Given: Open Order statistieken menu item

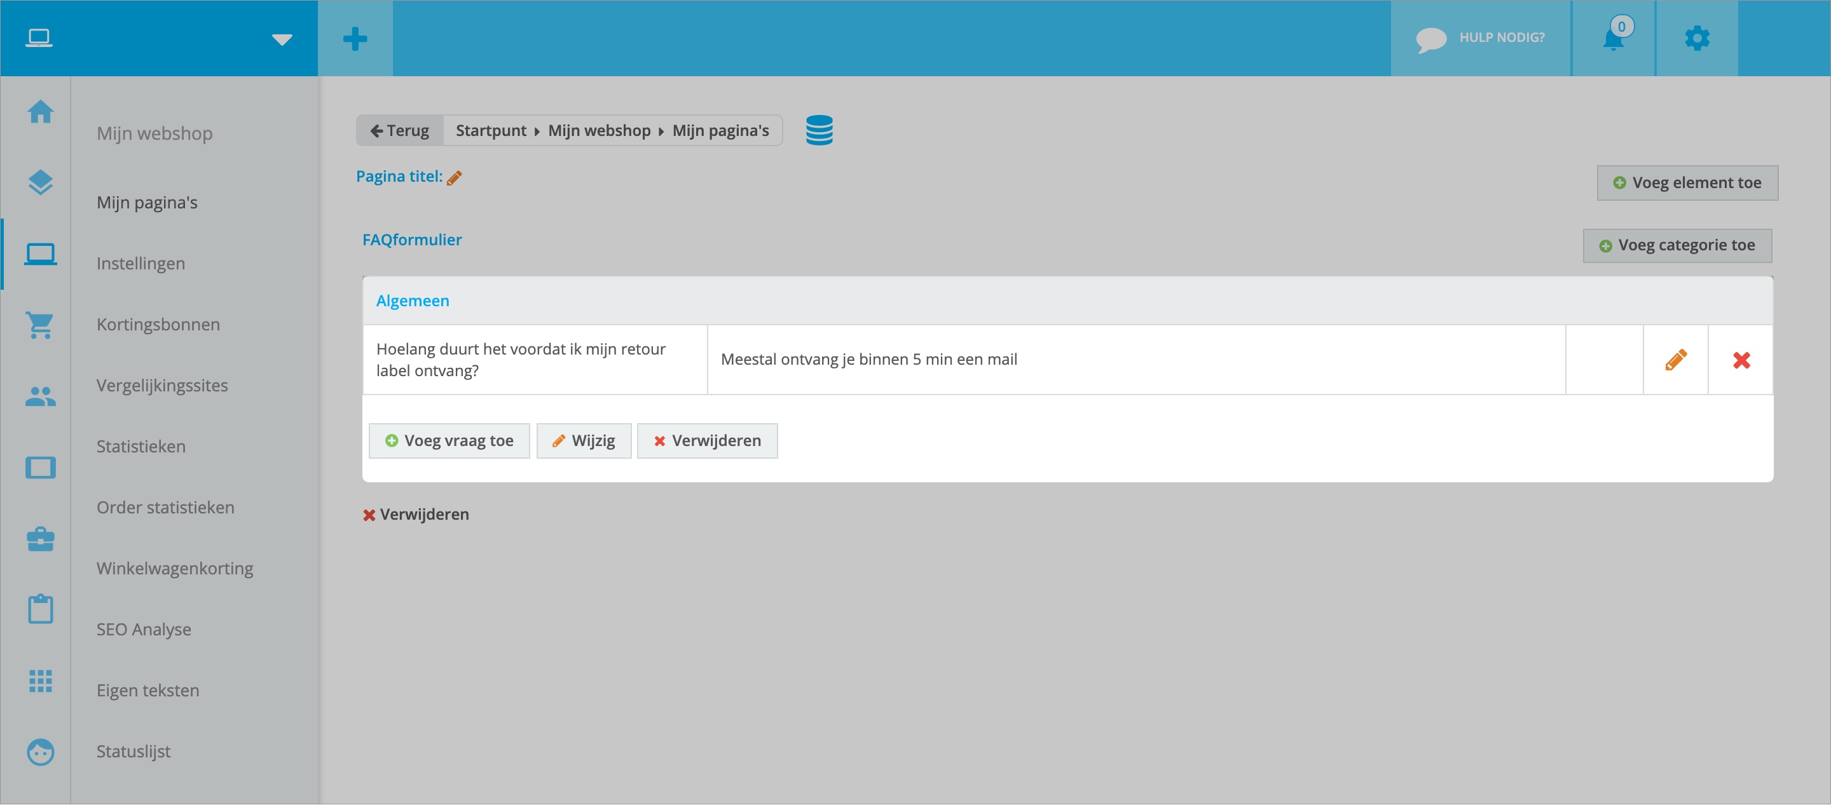Looking at the screenshot, I should pos(165,507).
